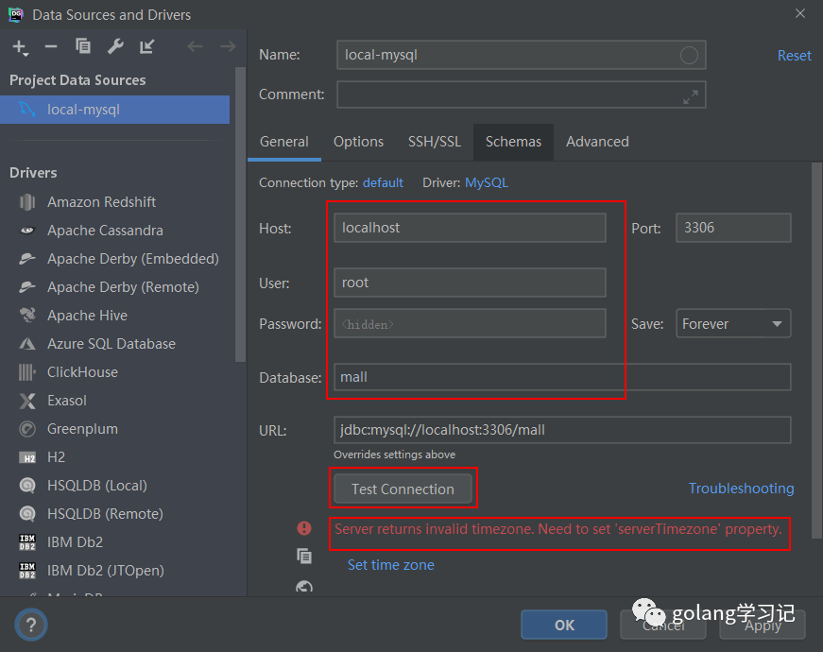Change connection type default link
The height and width of the screenshot is (652, 823).
[383, 182]
